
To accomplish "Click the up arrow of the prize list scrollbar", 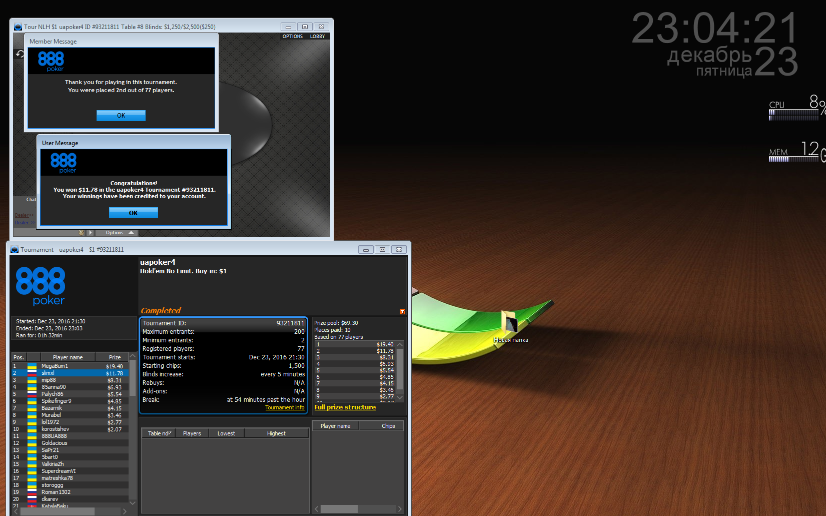I will [400, 345].
